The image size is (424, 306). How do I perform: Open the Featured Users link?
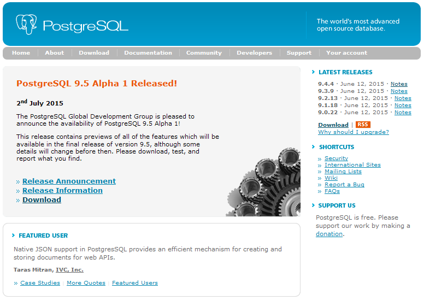(x=135, y=283)
